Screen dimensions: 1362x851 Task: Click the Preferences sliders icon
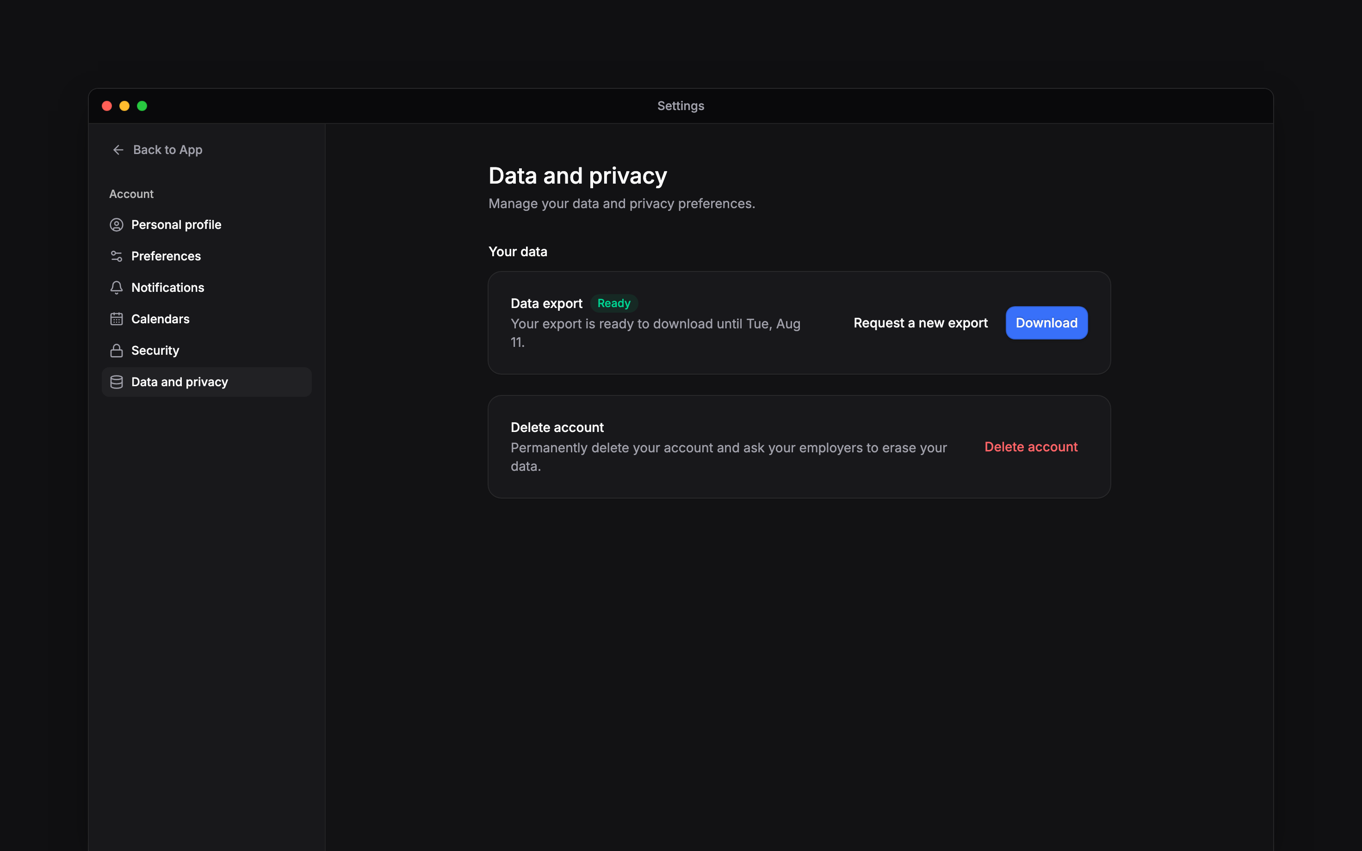click(x=117, y=256)
